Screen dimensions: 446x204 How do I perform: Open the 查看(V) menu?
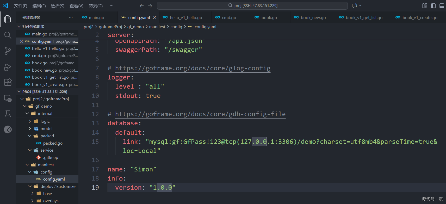pyautogui.click(x=76, y=6)
